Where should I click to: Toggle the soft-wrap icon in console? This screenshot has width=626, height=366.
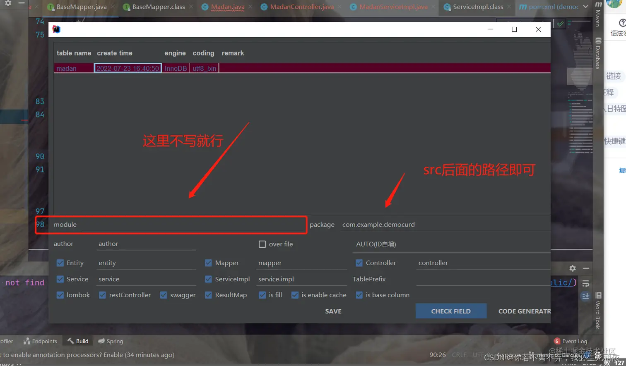[586, 284]
